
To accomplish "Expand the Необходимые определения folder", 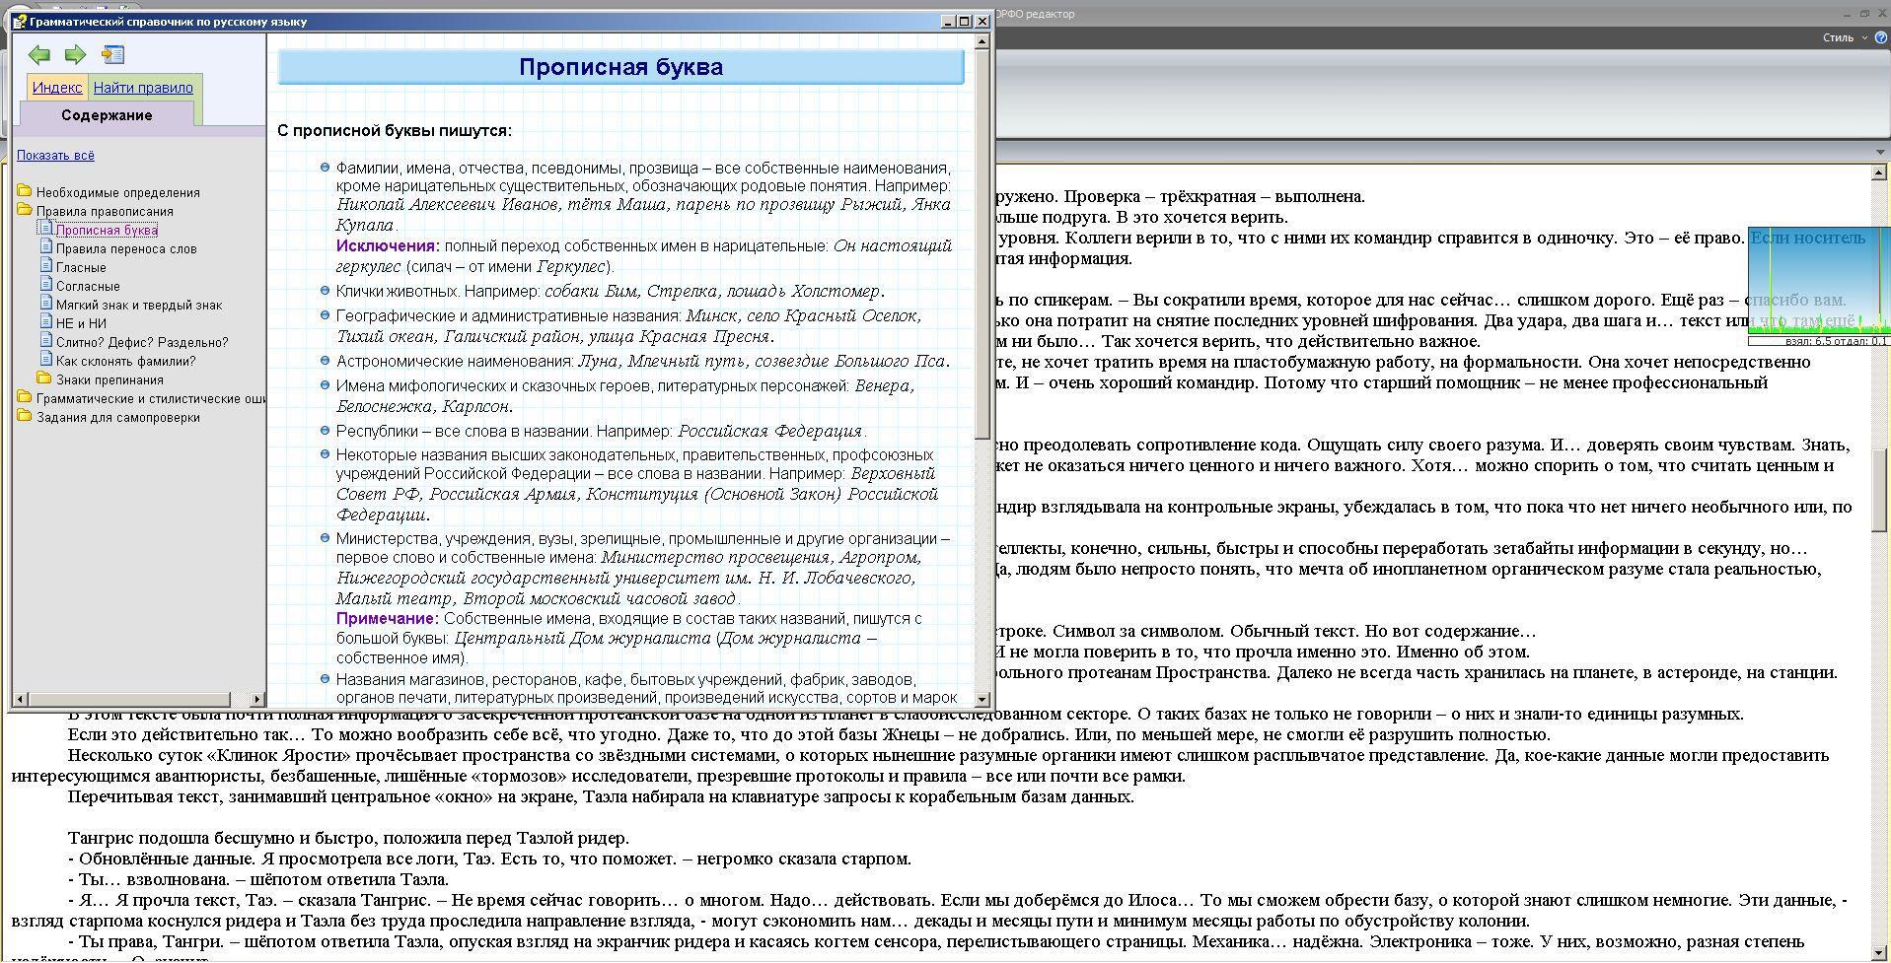I will coord(25,191).
